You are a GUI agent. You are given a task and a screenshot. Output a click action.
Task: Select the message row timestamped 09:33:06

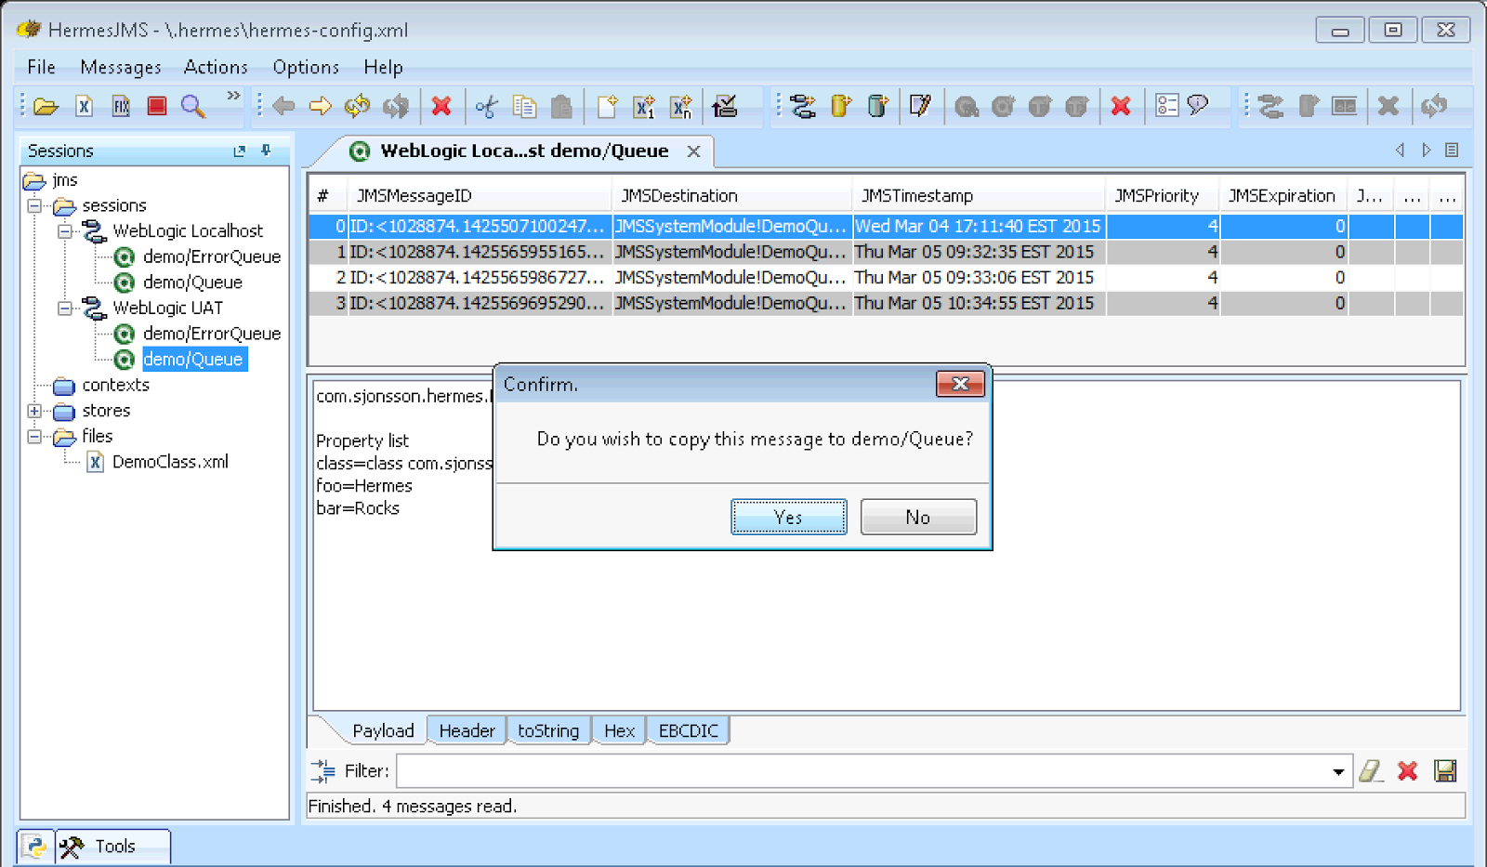pyautogui.click(x=886, y=278)
